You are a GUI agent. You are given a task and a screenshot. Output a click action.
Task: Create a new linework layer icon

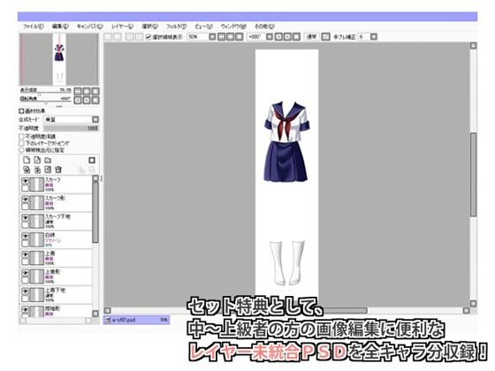click(x=37, y=160)
